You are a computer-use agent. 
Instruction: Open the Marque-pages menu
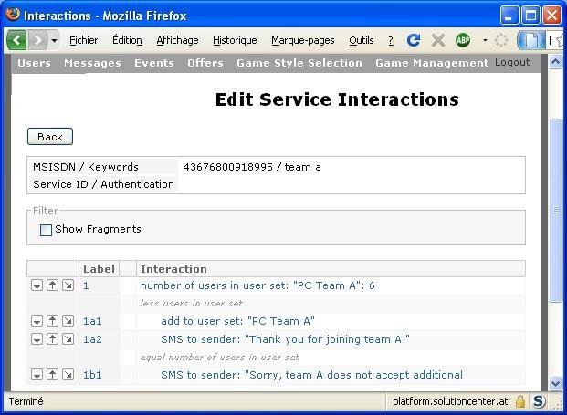(x=302, y=40)
